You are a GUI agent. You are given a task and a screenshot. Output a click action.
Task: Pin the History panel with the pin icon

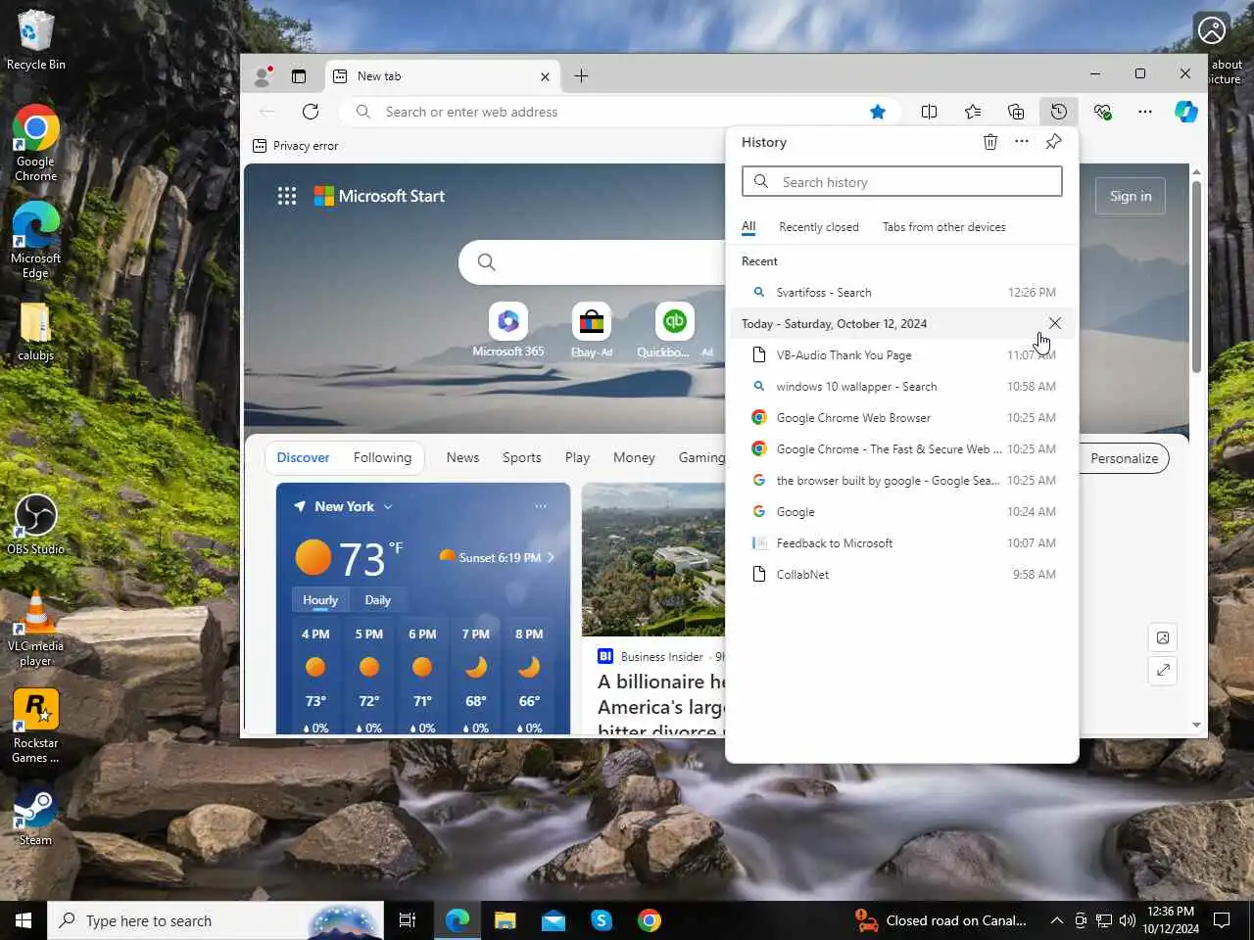click(x=1053, y=142)
